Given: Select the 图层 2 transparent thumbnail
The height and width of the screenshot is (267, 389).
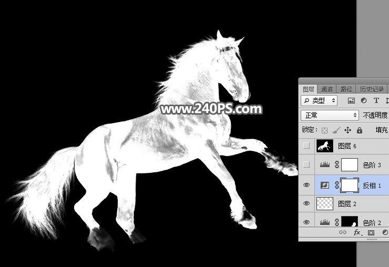Looking at the screenshot, I should click(325, 203).
